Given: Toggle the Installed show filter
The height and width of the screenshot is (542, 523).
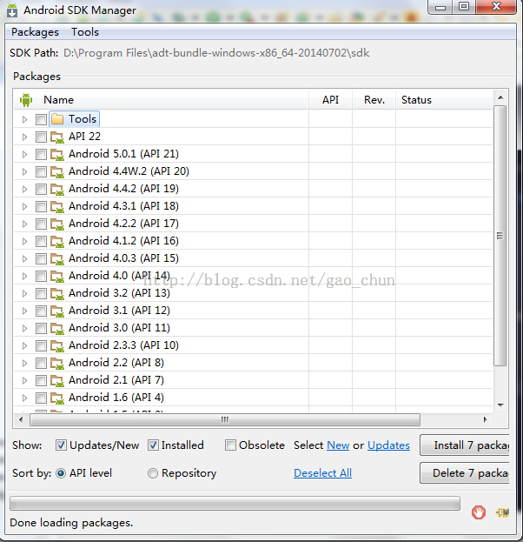Looking at the screenshot, I should point(153,445).
